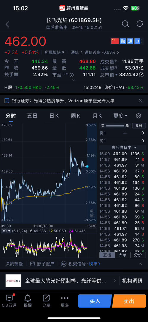Tap the L1 quote level badge
The image size is (148, 322).
pos(137,41)
